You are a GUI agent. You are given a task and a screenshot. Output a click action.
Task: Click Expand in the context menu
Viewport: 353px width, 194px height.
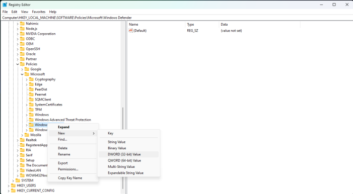[x=73, y=127]
